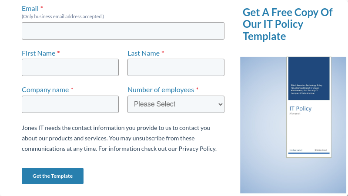Click the Email input field
Viewport: 348px width, 196px height.
tap(123, 31)
